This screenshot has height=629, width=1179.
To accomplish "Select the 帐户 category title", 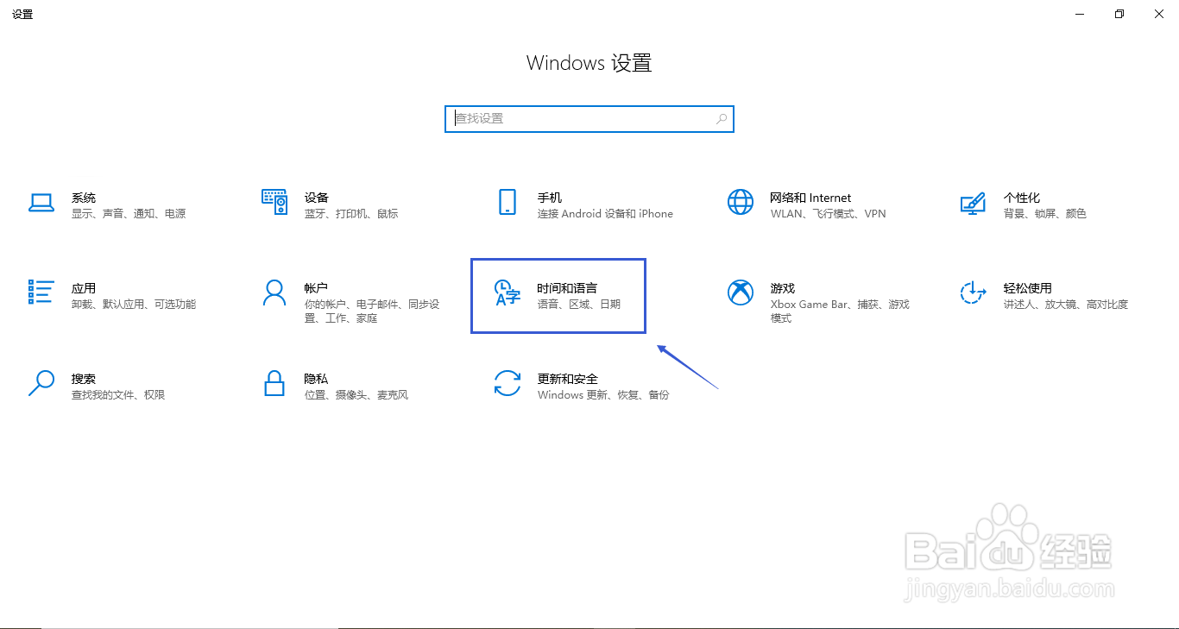I will pos(317,288).
